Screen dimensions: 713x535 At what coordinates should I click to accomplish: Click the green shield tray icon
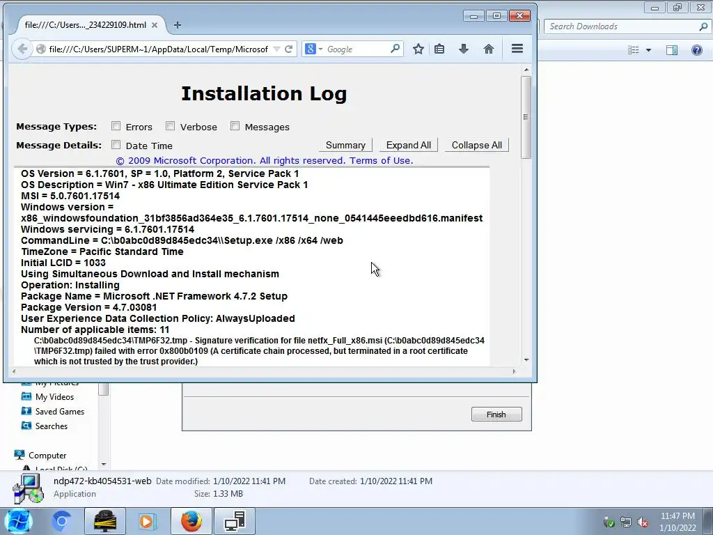coord(609,522)
